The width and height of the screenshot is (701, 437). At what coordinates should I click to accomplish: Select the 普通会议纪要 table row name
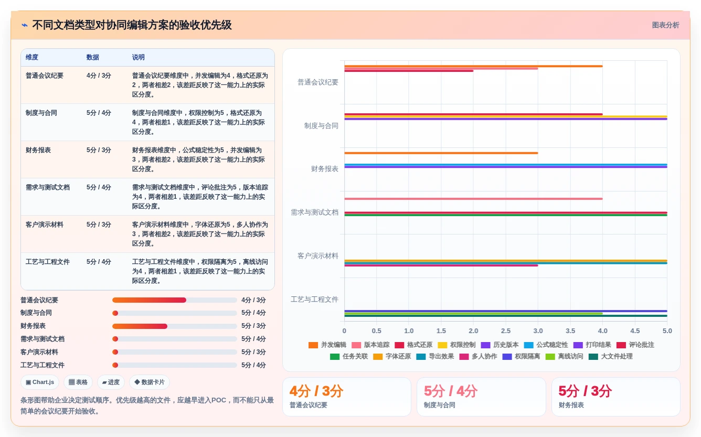tap(45, 76)
